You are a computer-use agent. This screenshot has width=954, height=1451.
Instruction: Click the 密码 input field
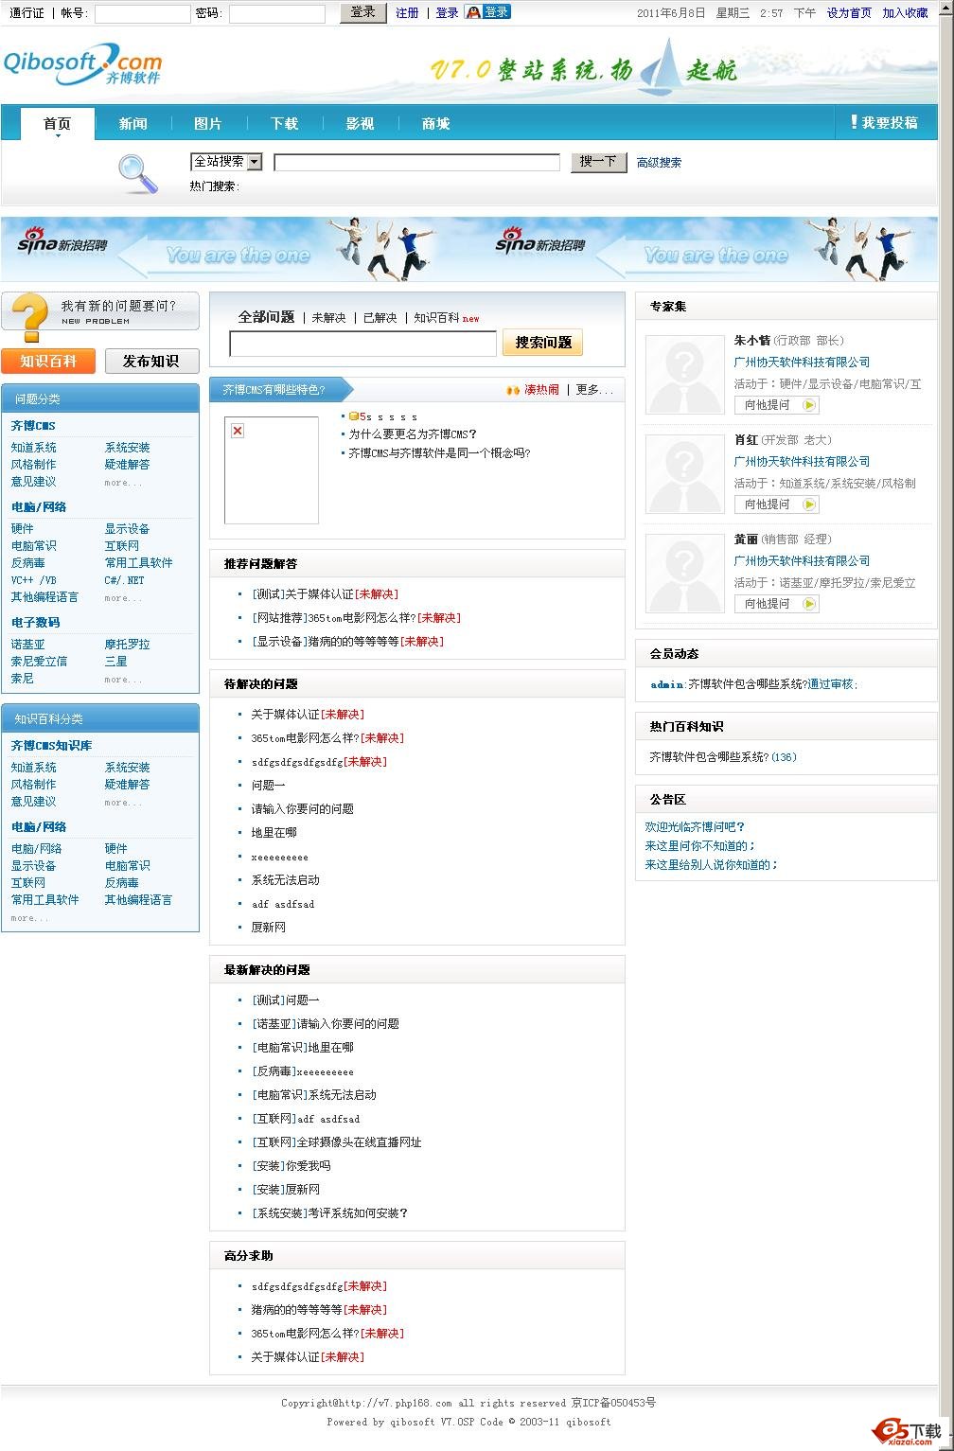pos(277,13)
